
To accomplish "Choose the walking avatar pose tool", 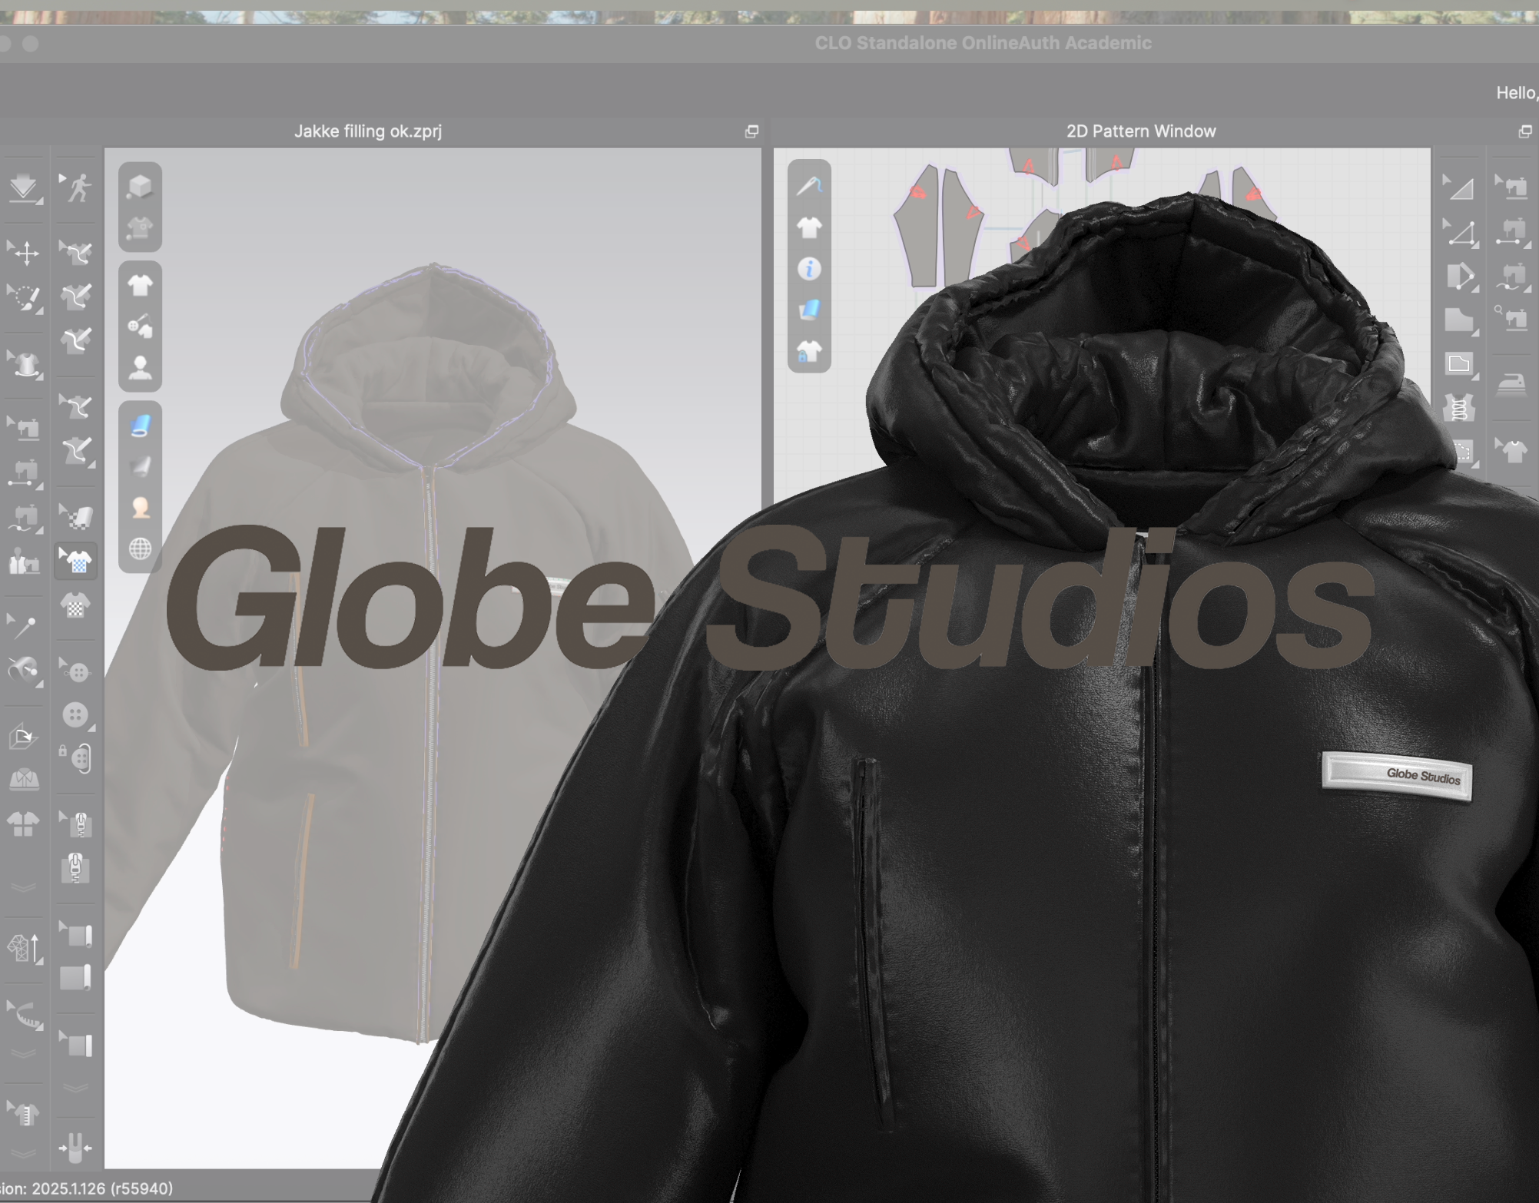I will (77, 187).
